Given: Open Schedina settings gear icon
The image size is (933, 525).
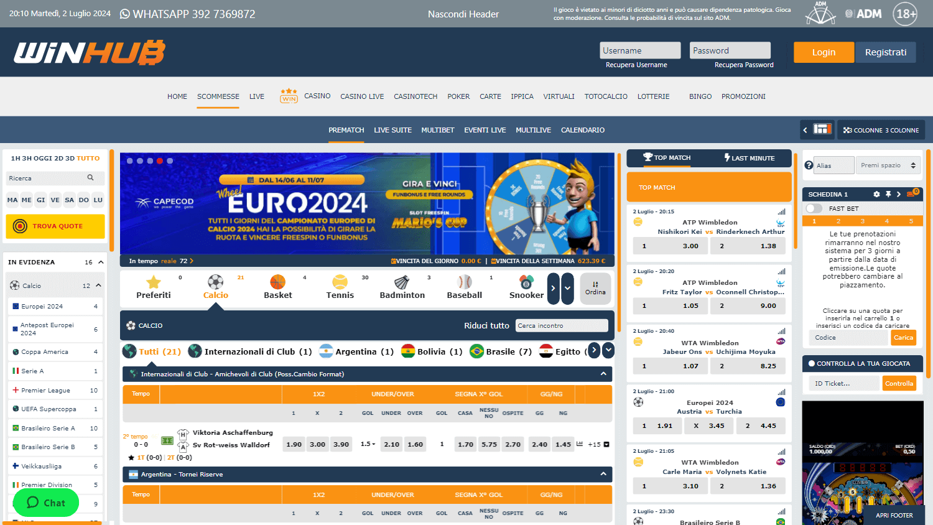Looking at the screenshot, I should (877, 194).
